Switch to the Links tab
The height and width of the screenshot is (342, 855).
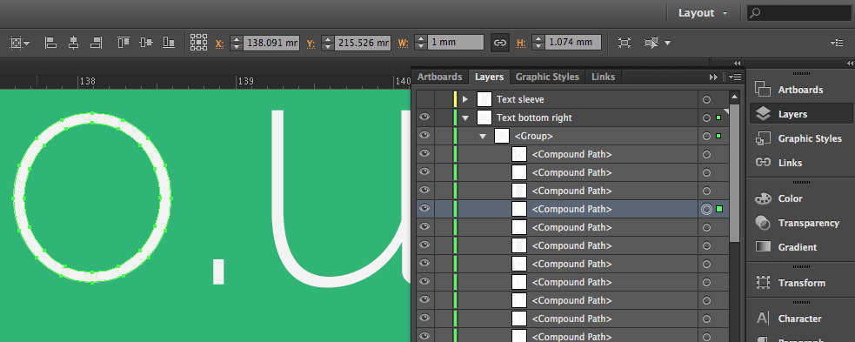tap(603, 77)
